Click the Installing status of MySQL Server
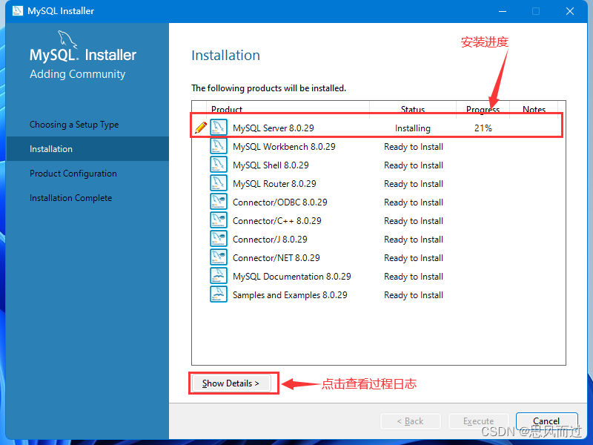This screenshot has height=445, width=593. point(413,128)
